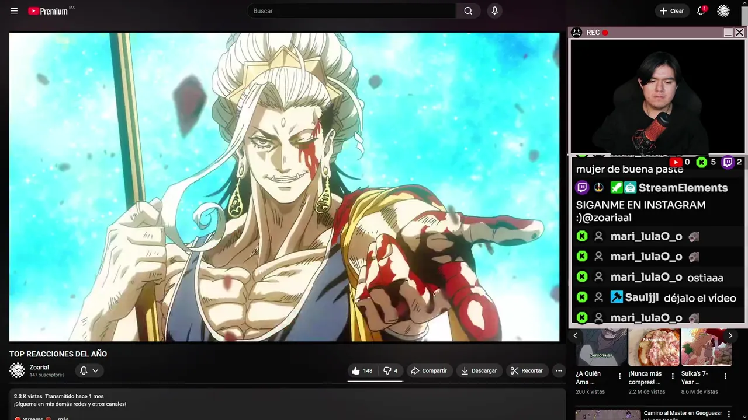This screenshot has width=748, height=420.
Task: Open '¿A Quién Ama...' short thumbnail
Action: tap(601, 348)
